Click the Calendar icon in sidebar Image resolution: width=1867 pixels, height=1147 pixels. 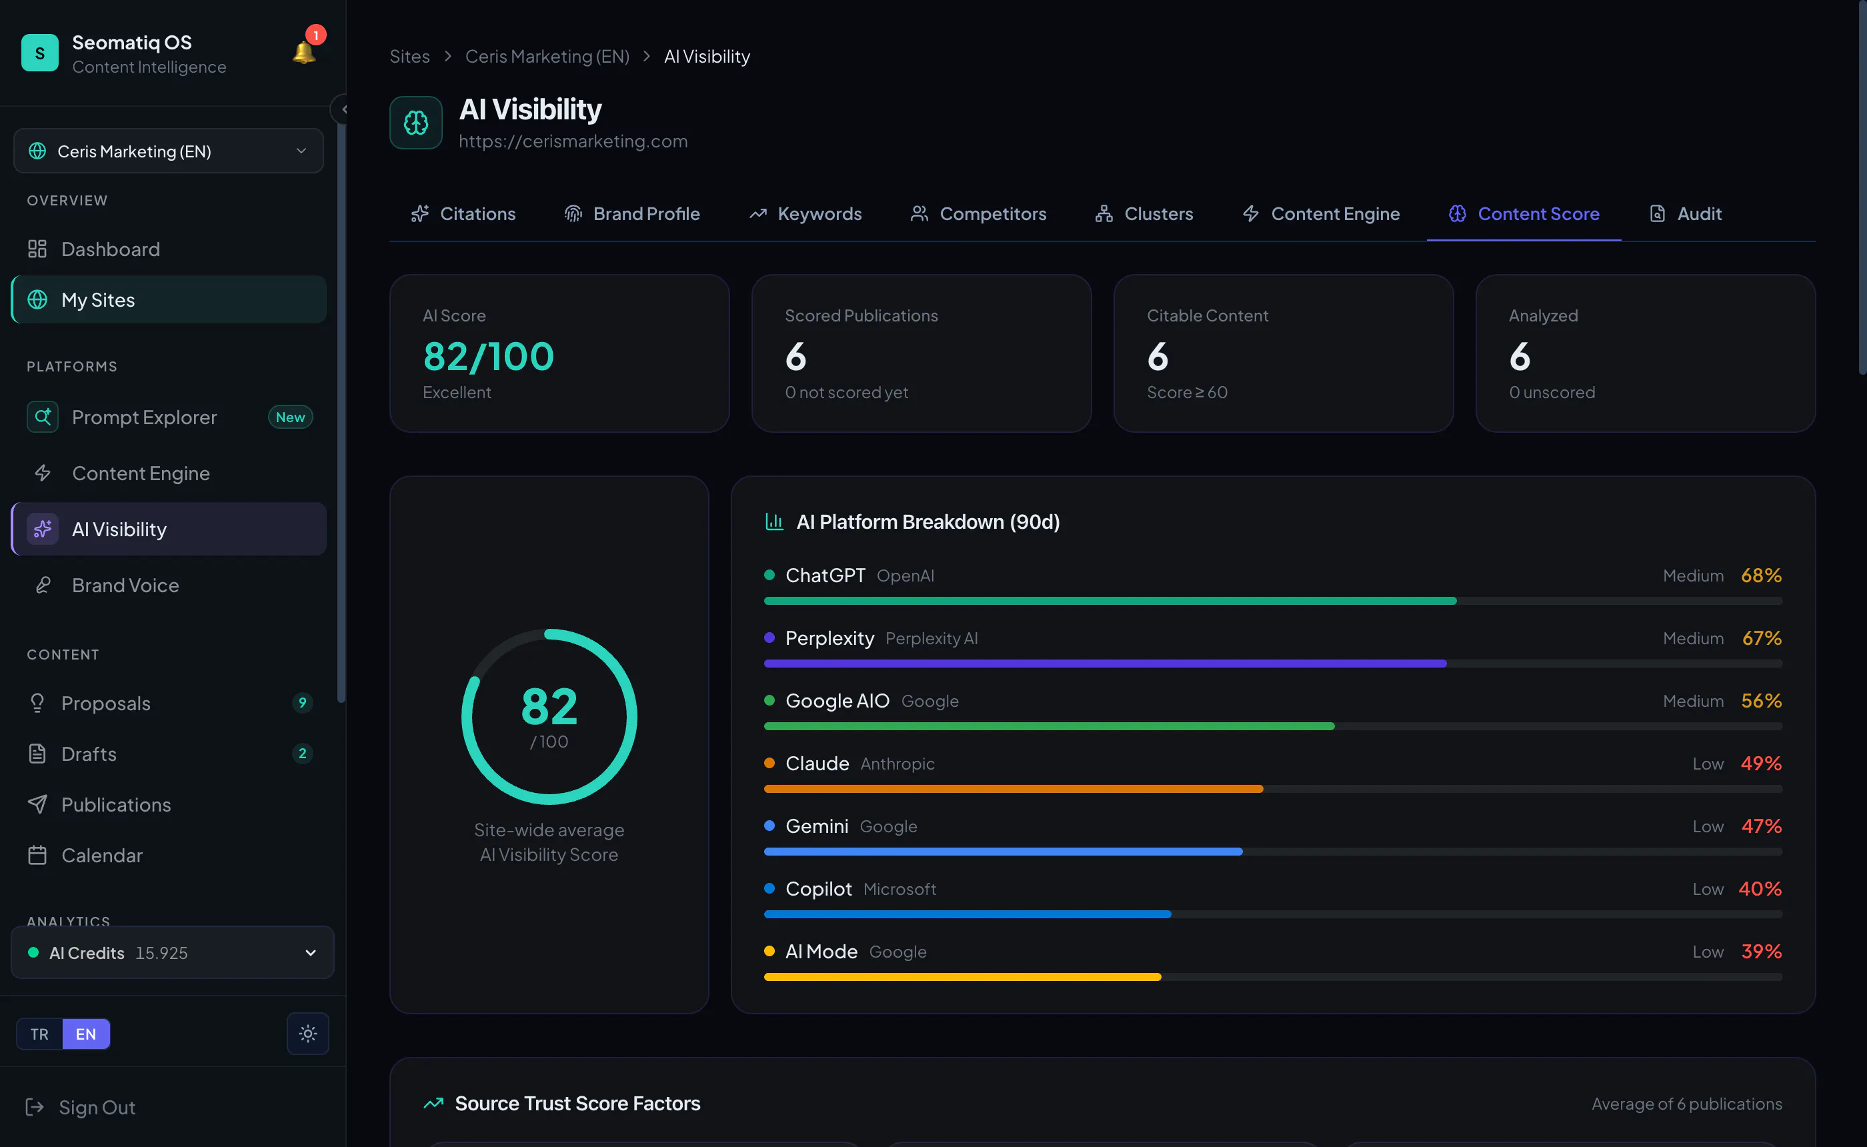pyautogui.click(x=37, y=855)
